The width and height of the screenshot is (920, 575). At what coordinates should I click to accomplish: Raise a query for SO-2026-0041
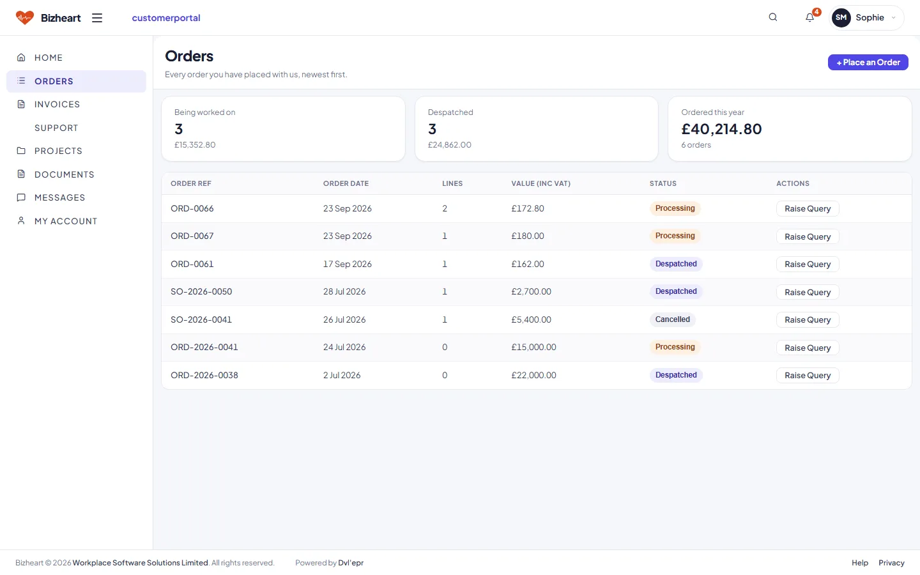(x=808, y=320)
